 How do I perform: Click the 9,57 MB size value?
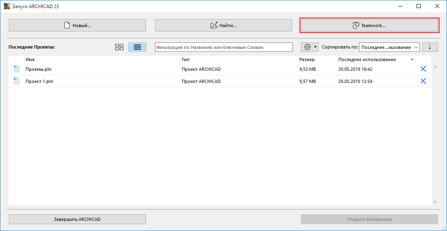[307, 81]
